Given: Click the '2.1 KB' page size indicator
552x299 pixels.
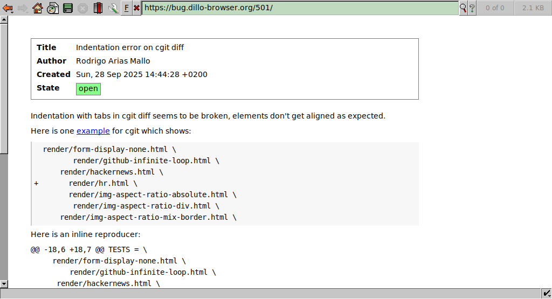Looking at the screenshot, I should pos(533,8).
